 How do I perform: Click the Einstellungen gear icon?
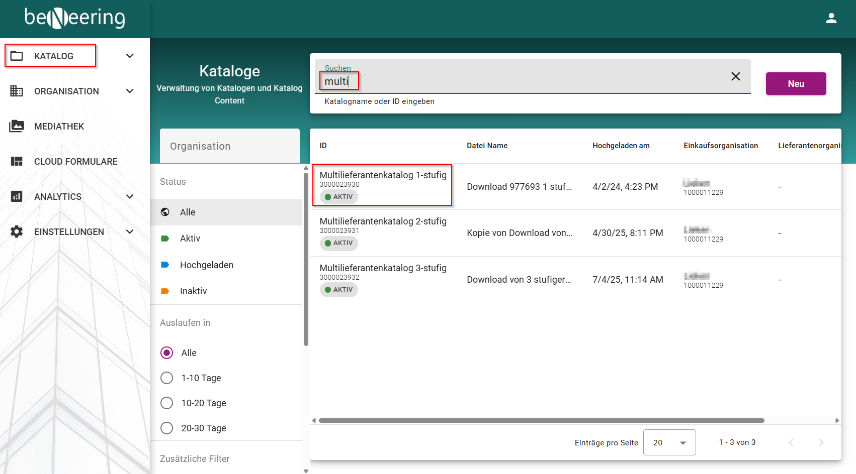point(17,231)
